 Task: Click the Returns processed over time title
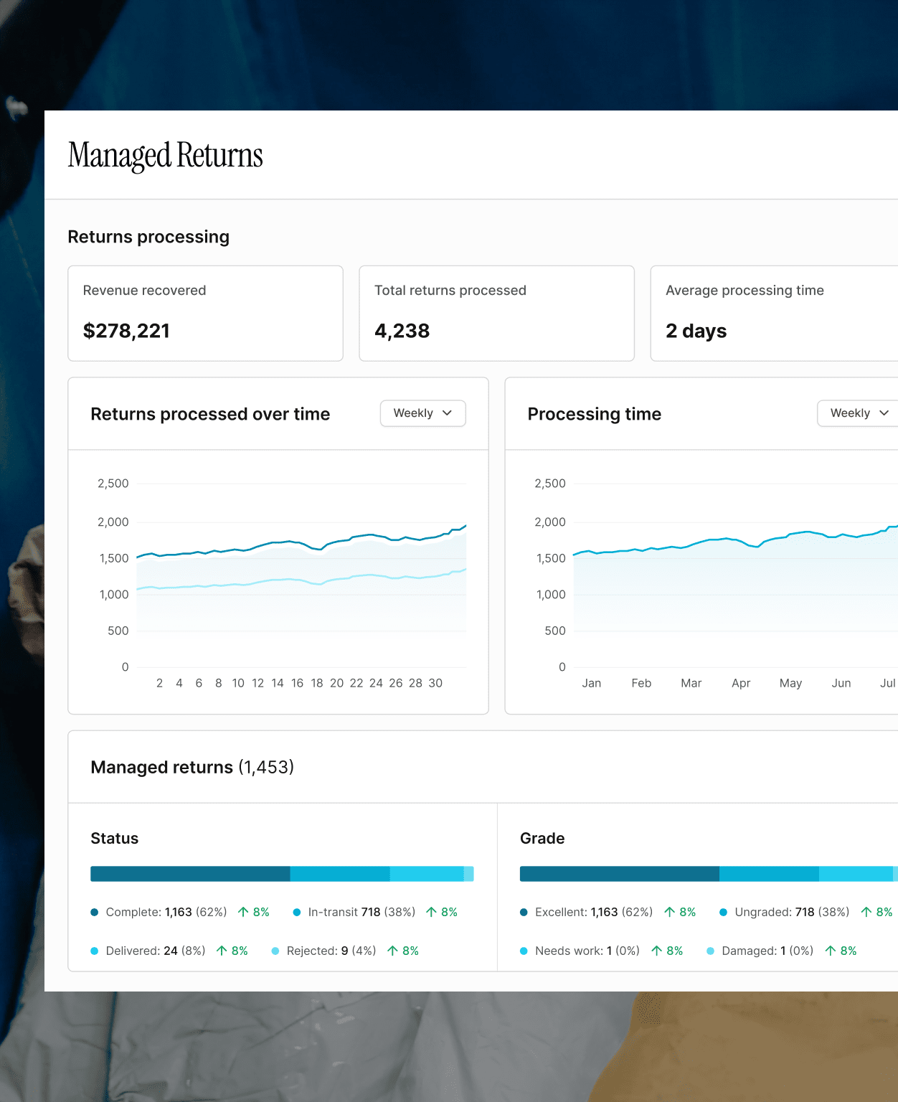tap(210, 414)
